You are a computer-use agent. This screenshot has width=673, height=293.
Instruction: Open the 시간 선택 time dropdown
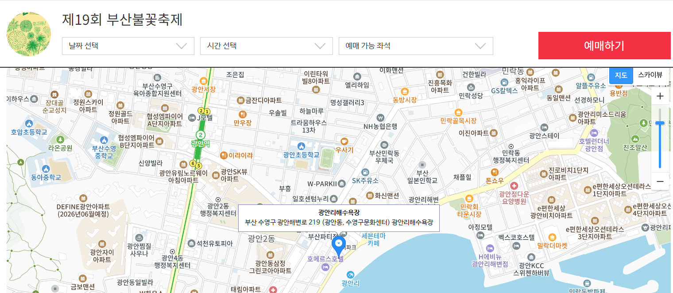266,46
